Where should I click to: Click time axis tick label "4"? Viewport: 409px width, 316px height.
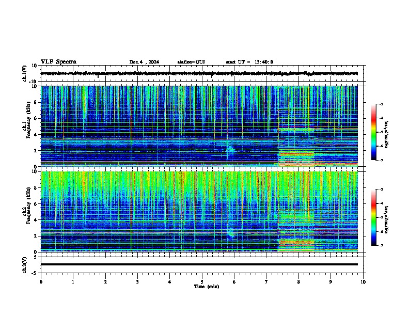pos(169,282)
